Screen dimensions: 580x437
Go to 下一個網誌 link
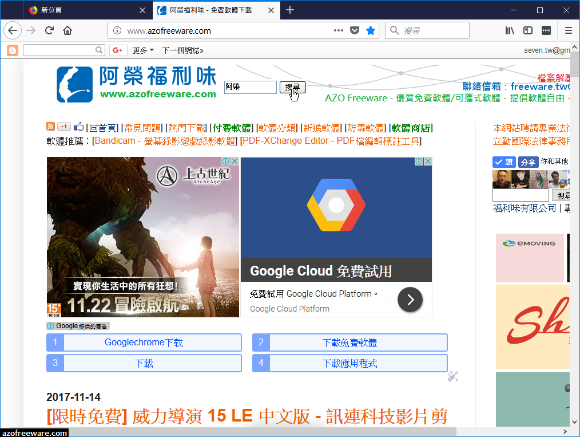182,50
